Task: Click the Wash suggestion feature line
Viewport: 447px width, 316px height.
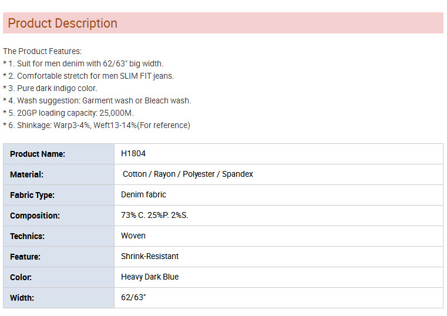Action: [x=97, y=100]
